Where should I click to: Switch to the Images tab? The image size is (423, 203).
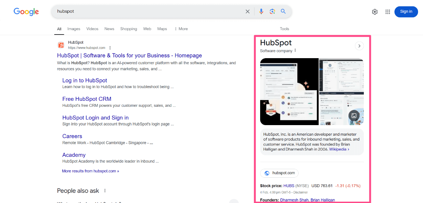point(74,29)
